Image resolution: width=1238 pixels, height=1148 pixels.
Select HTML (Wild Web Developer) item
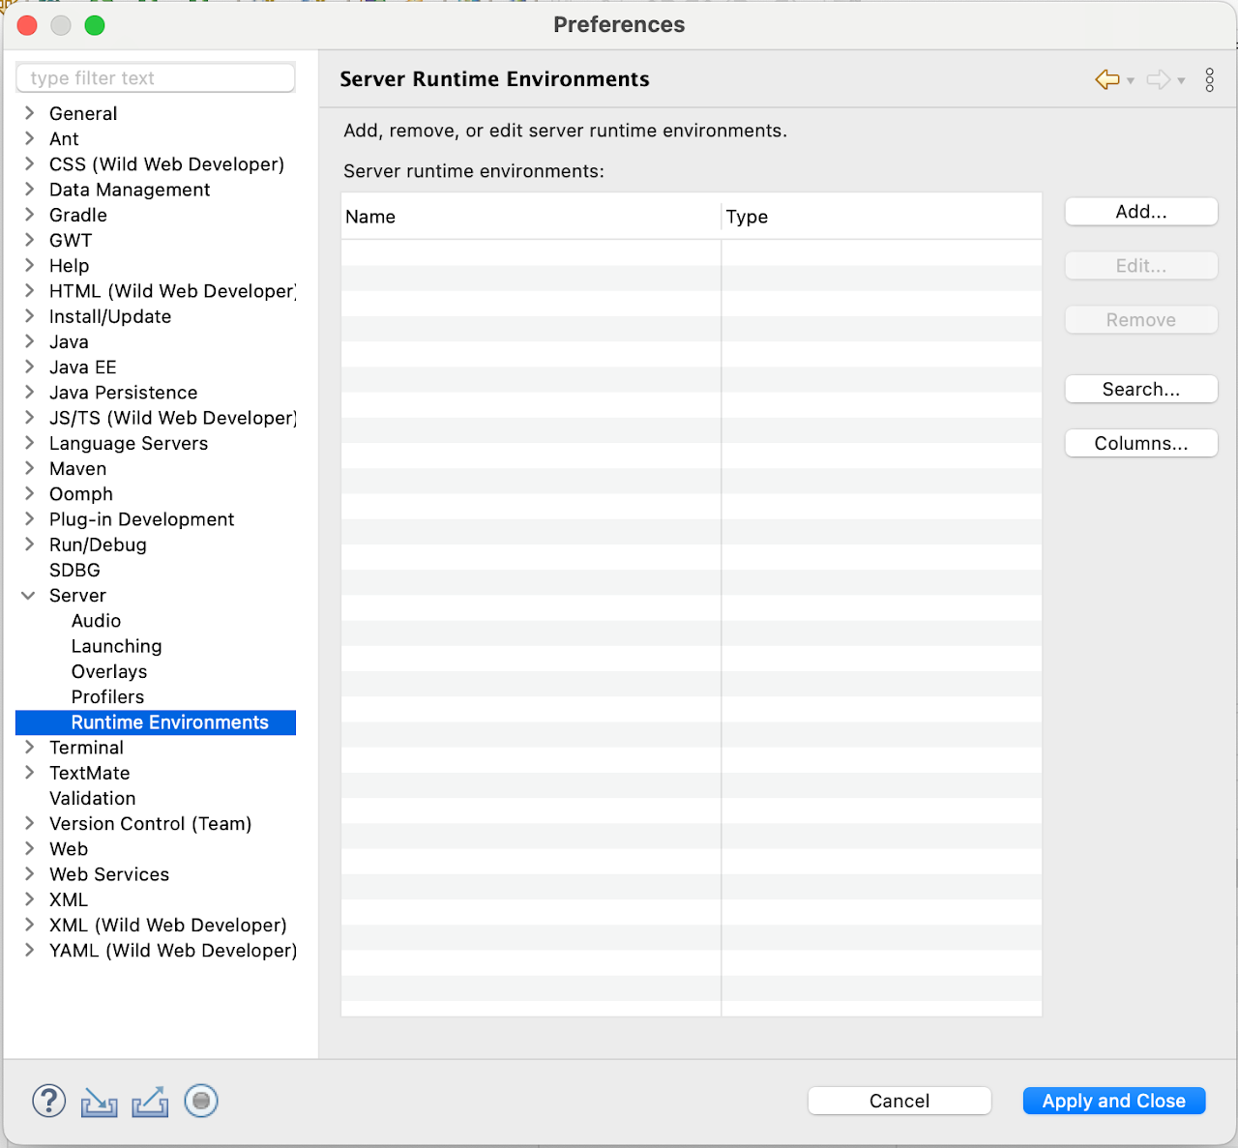click(x=172, y=291)
